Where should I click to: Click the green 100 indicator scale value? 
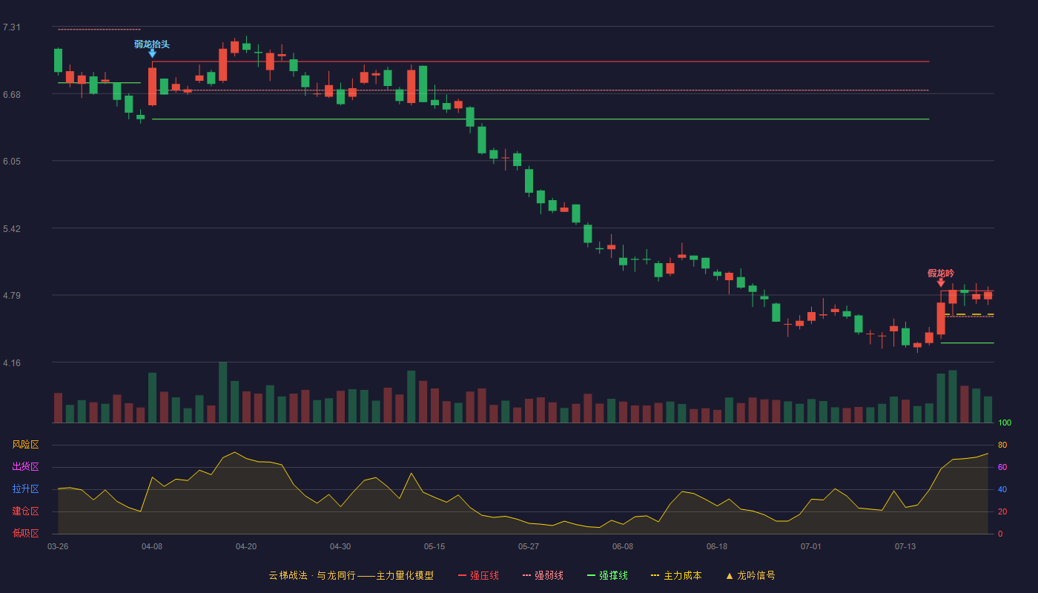coord(1005,423)
